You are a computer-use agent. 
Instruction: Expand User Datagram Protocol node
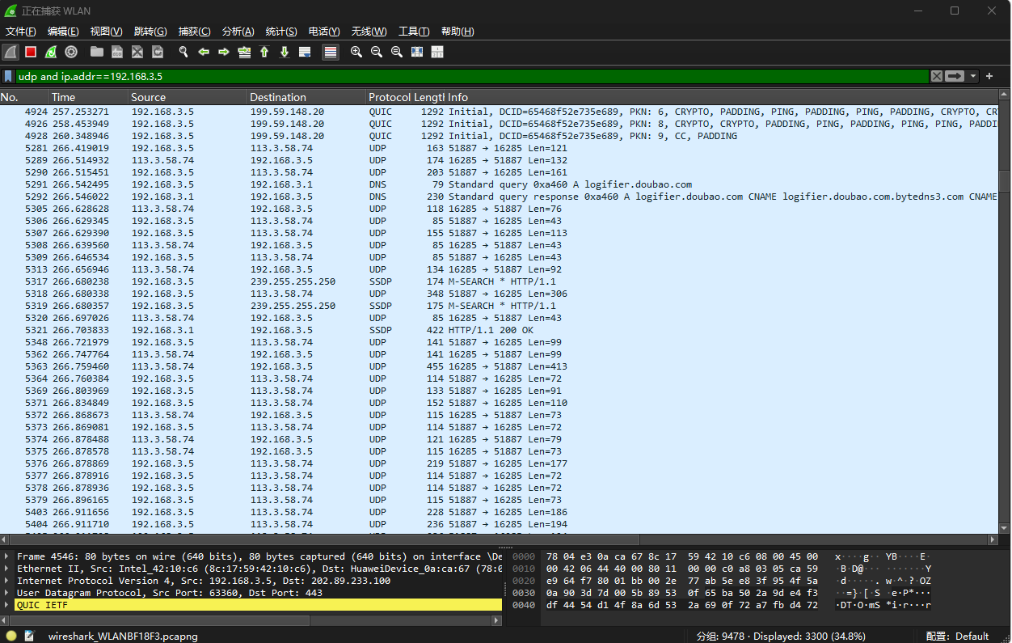(x=7, y=593)
